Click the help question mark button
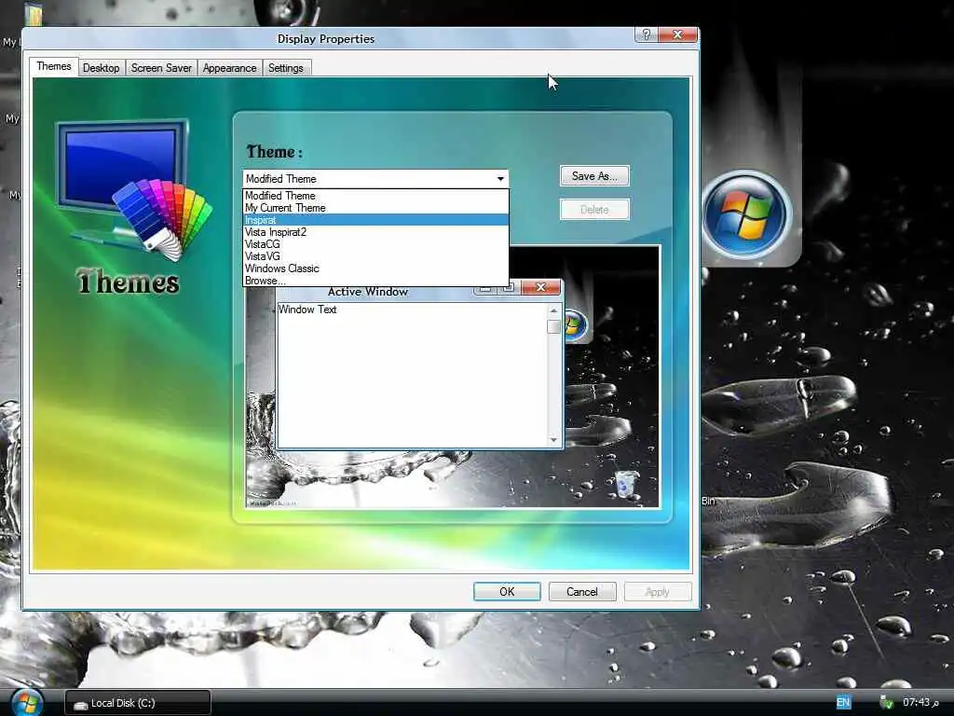The image size is (954, 716). point(647,34)
